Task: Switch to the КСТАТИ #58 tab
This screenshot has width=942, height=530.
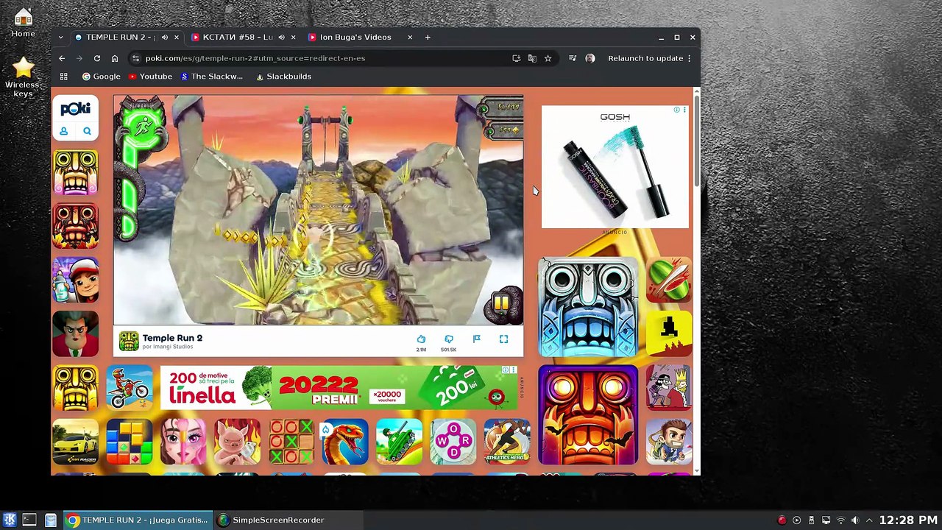Action: click(242, 38)
